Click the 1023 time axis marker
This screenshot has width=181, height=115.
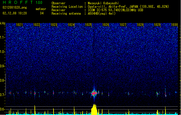[54, 25]
